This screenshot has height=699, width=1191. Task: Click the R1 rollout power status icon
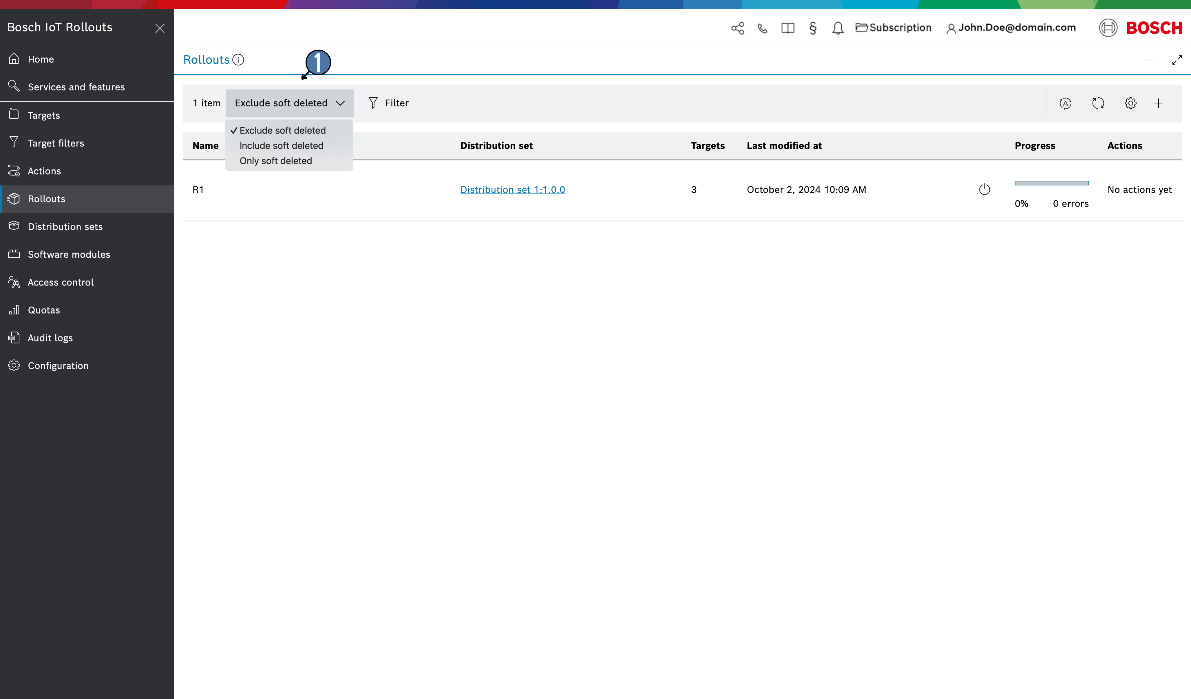click(x=984, y=190)
